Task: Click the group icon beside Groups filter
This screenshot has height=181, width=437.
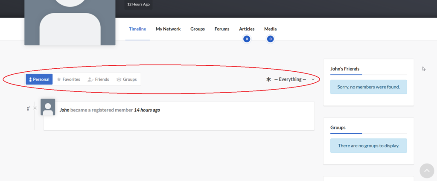Action: pos(119,79)
